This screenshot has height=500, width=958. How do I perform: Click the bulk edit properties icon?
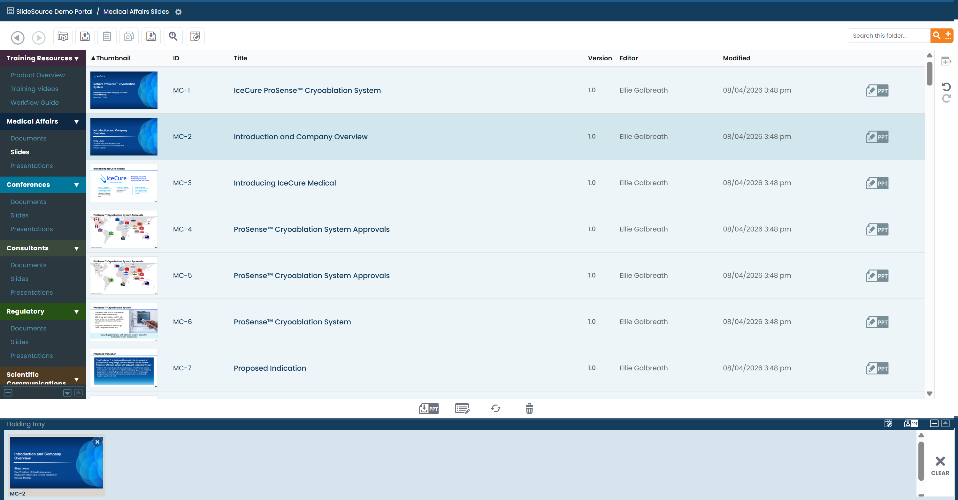(462, 409)
